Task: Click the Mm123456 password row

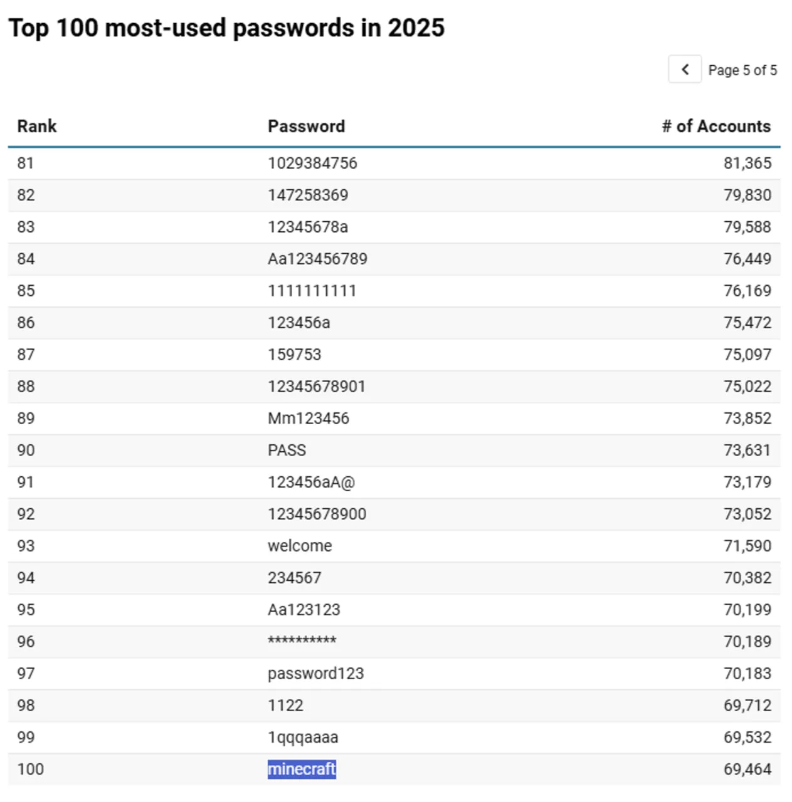Action: 309,419
